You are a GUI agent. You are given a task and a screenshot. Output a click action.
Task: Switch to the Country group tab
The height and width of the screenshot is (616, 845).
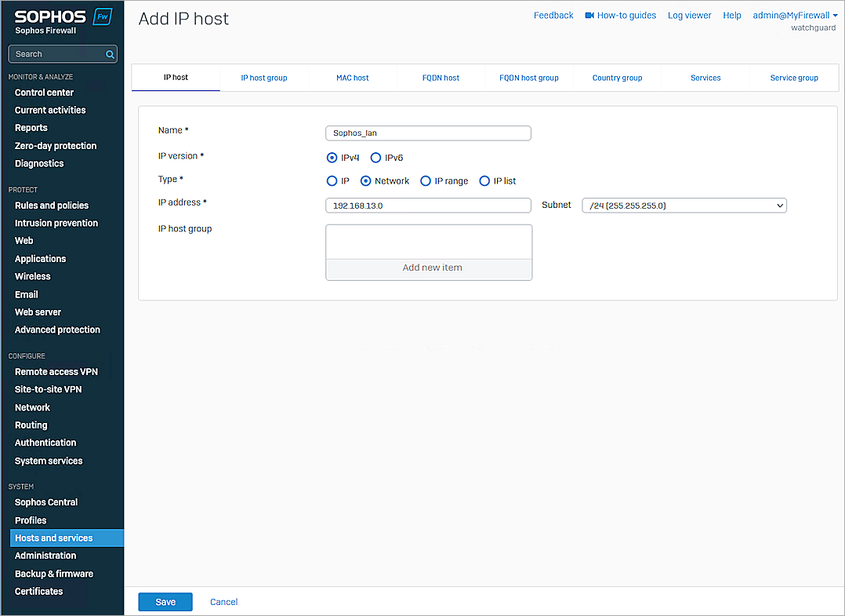coord(617,78)
